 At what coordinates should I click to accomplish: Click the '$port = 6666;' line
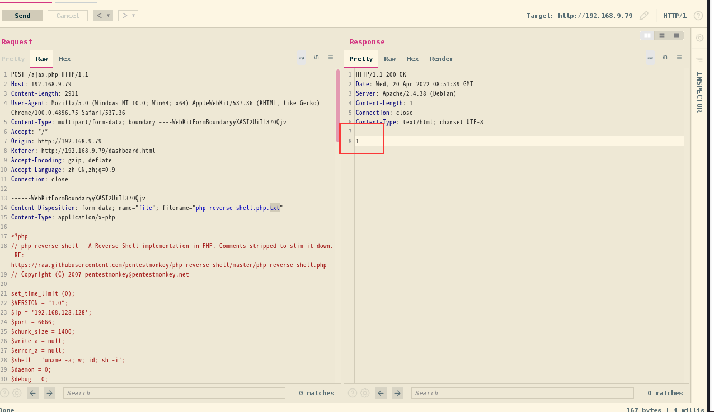coord(33,322)
